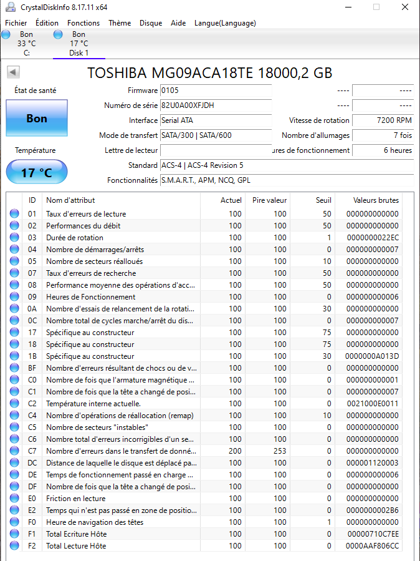Click the power-on count value 7 fois
The width and height of the screenshot is (420, 561).
click(383, 135)
